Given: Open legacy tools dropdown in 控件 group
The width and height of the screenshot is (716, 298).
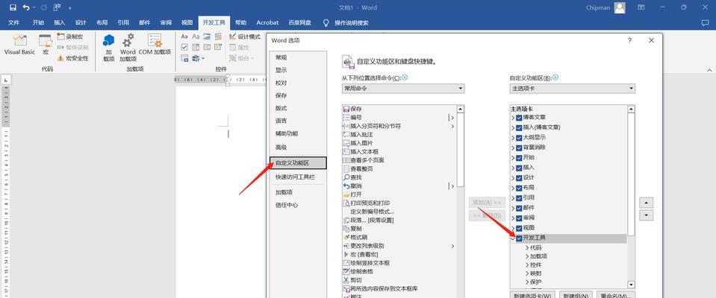Looking at the screenshot, I should pos(198,58).
